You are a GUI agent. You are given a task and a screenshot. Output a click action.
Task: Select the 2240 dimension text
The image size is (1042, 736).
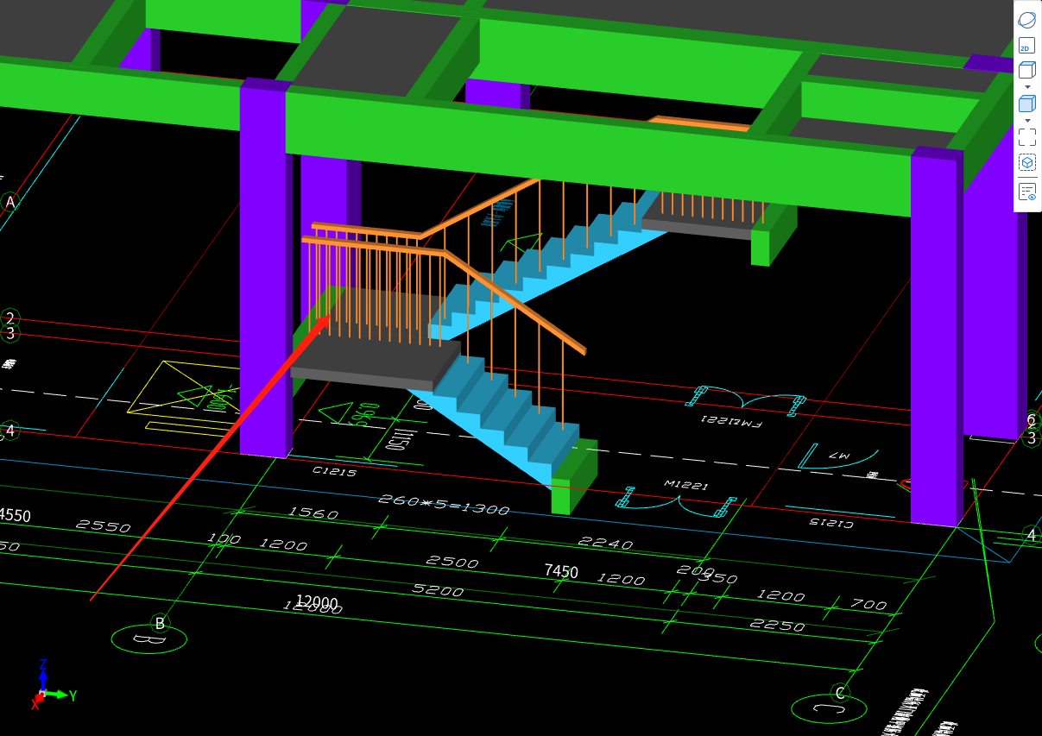tap(605, 543)
